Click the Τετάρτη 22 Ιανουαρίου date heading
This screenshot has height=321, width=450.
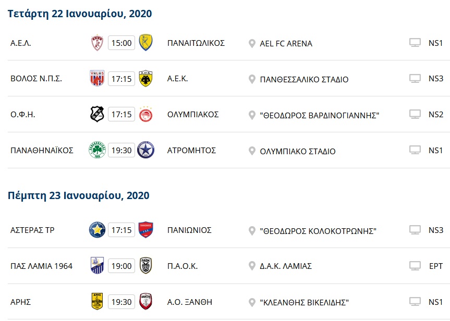[80, 14]
